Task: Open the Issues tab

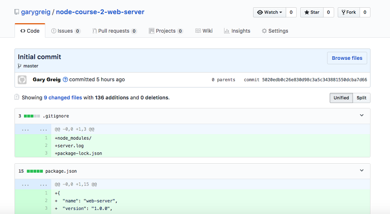Action: 66,31
